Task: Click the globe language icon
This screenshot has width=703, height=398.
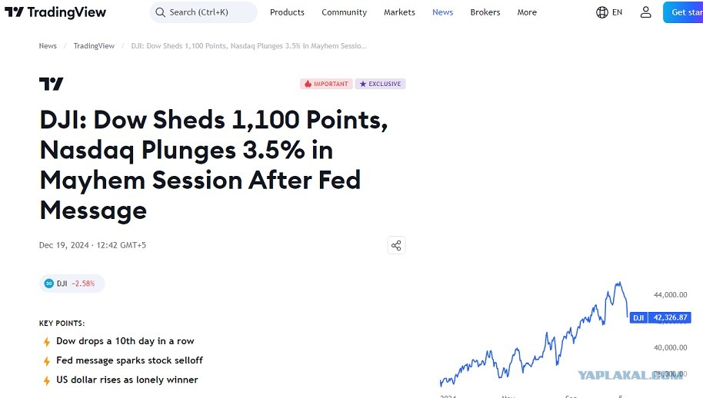Action: coord(601,12)
